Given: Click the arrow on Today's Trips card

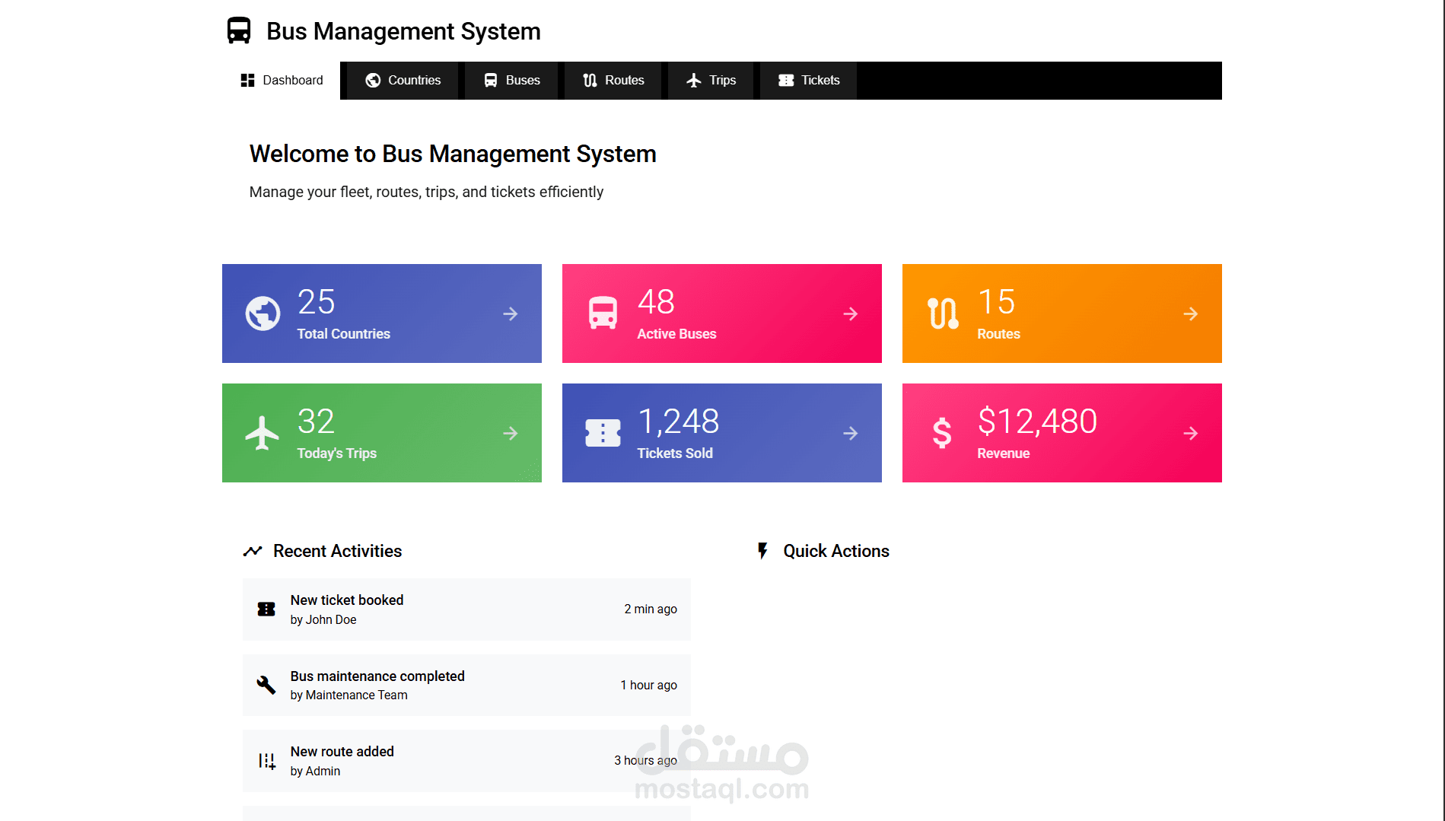Looking at the screenshot, I should pyautogui.click(x=511, y=433).
